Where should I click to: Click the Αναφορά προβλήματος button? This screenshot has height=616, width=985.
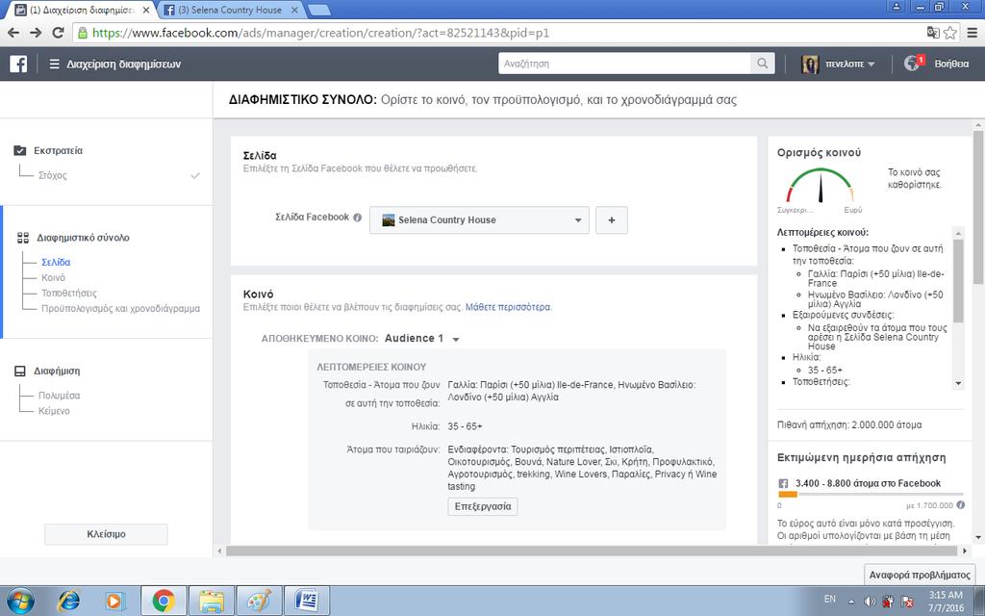(920, 575)
